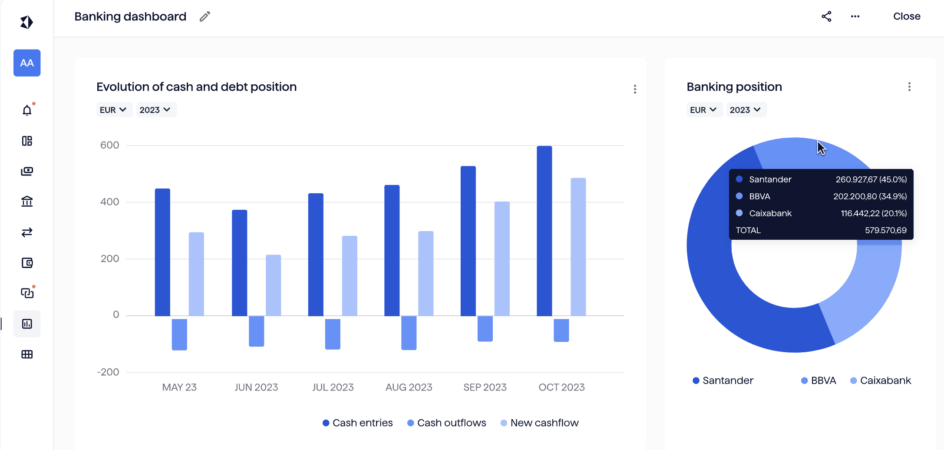Open the EUR currency dropdown for cash chart
944x450 pixels.
(114, 109)
